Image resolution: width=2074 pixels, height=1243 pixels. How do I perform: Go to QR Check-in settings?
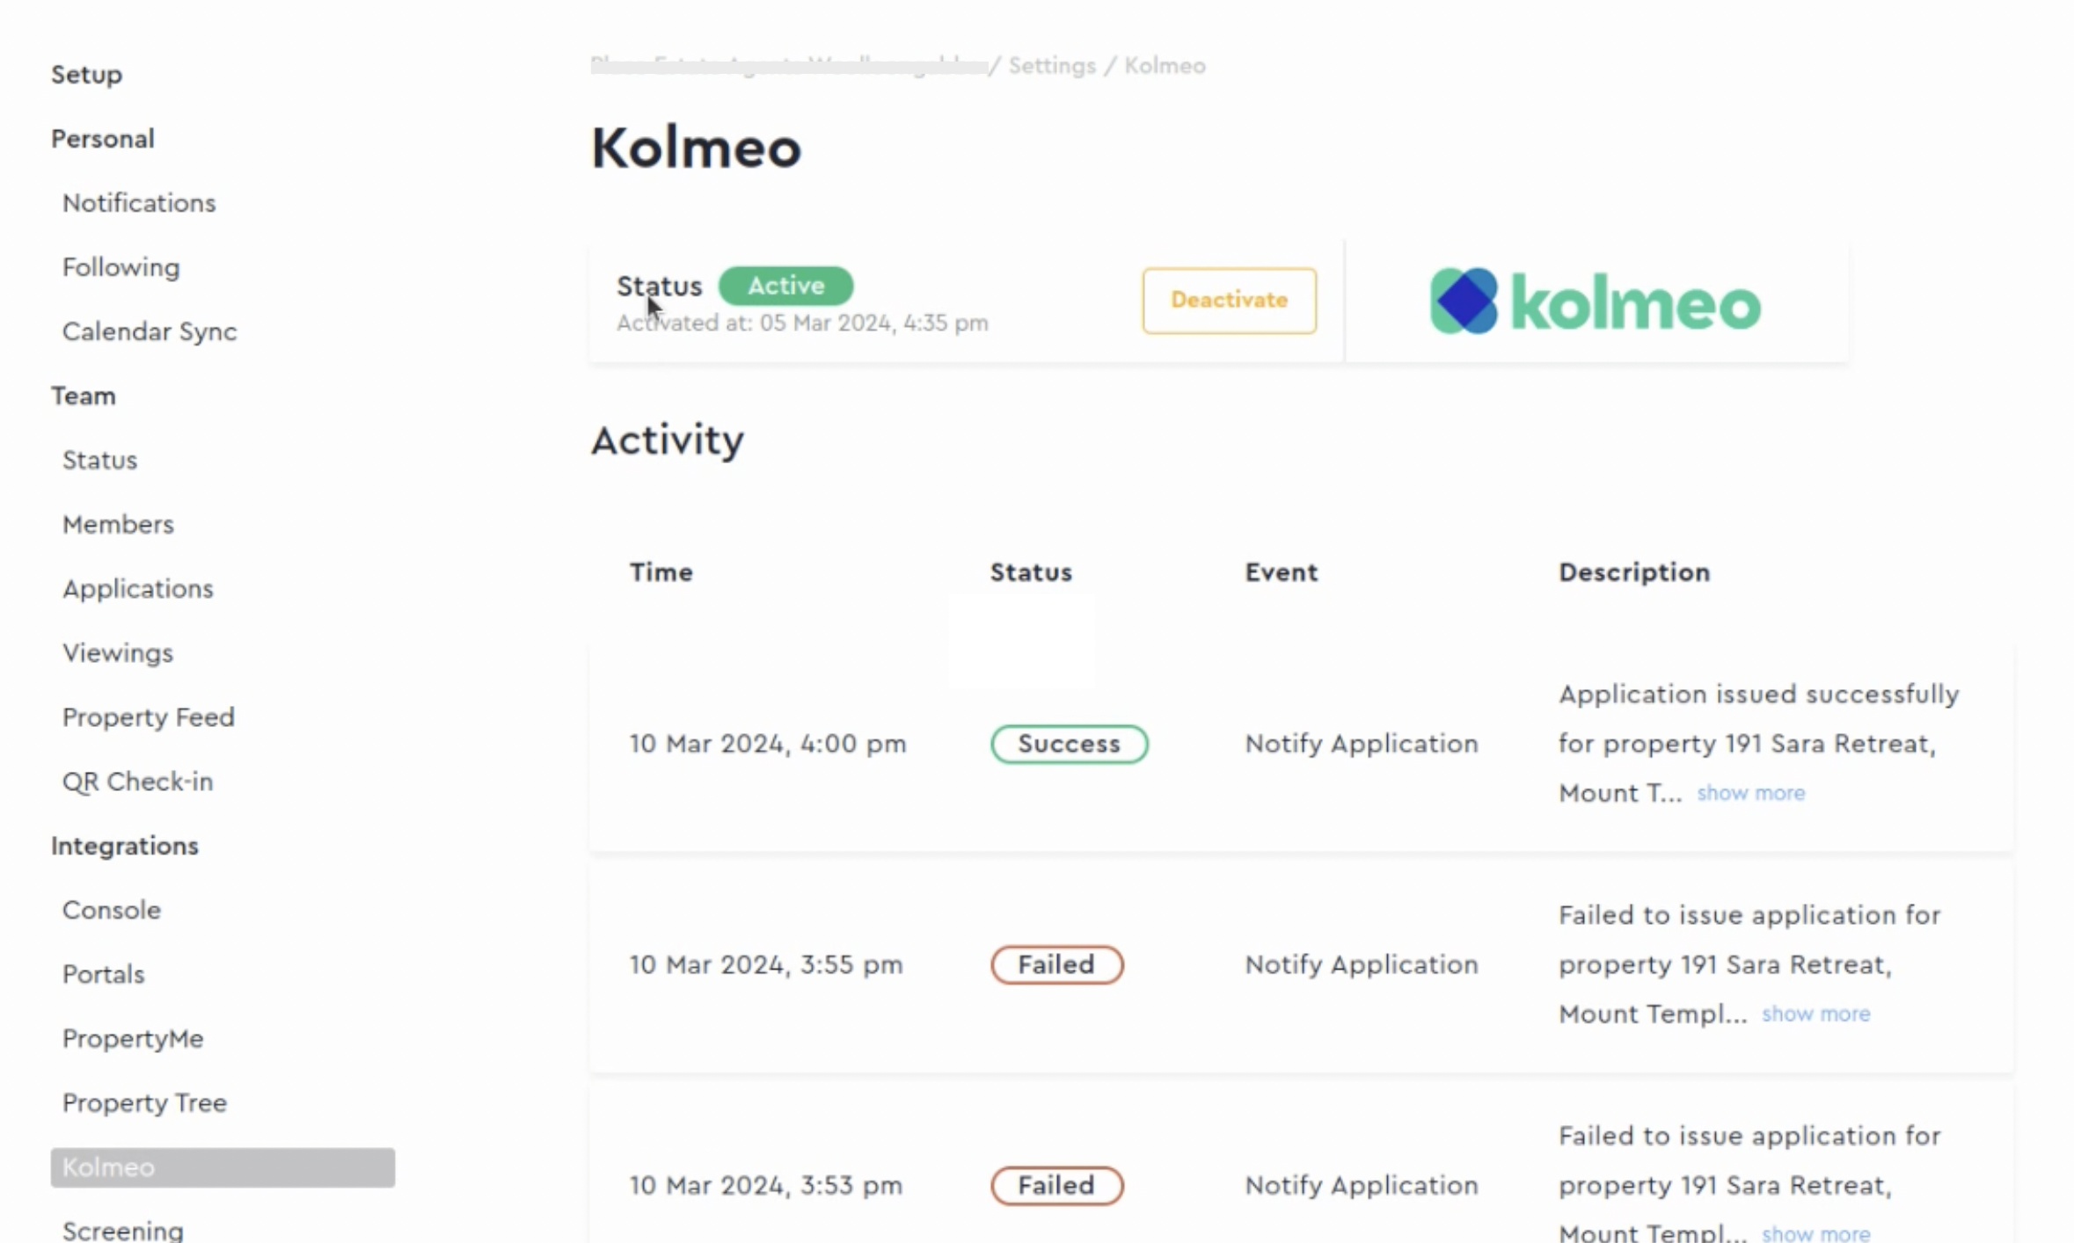pos(138,781)
